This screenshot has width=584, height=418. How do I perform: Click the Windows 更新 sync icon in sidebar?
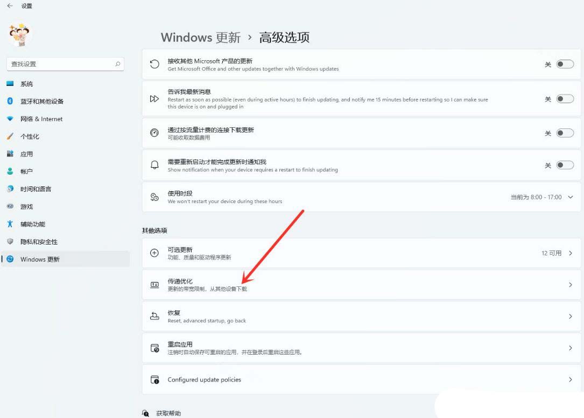(x=10, y=259)
